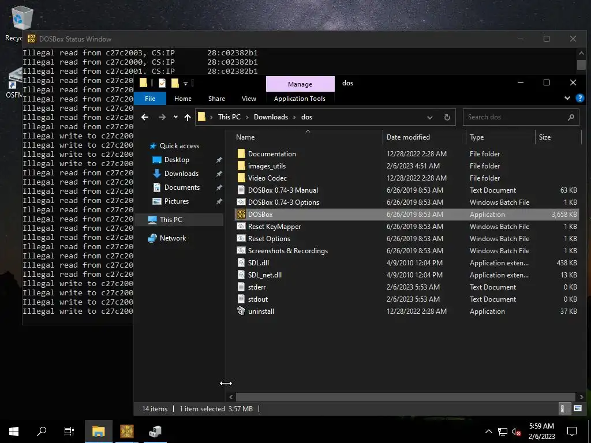The height and width of the screenshot is (443, 591).
Task: Switch to the View ribbon tab
Action: click(x=249, y=98)
